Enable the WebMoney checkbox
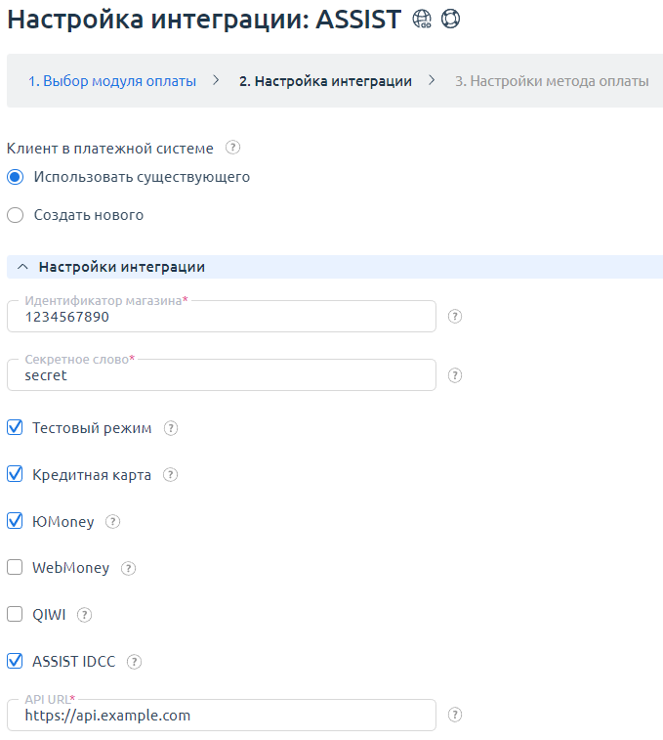 tap(15, 567)
